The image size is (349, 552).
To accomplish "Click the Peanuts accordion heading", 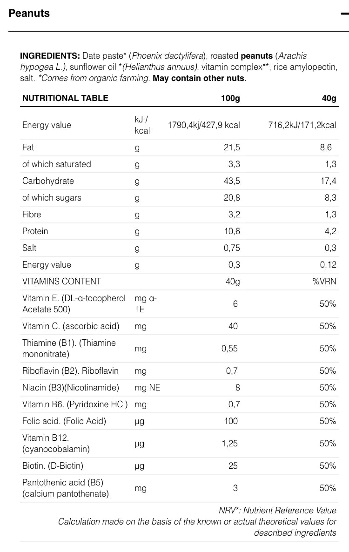I will click(29, 13).
